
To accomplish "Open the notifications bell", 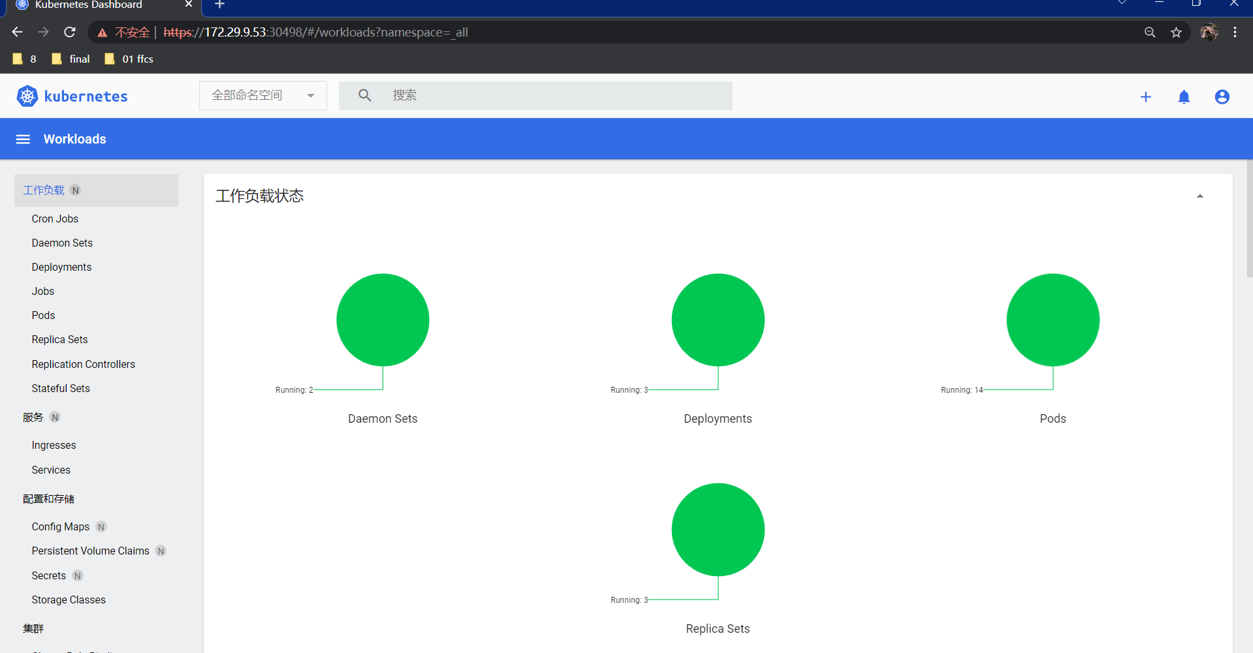I will pos(1184,97).
